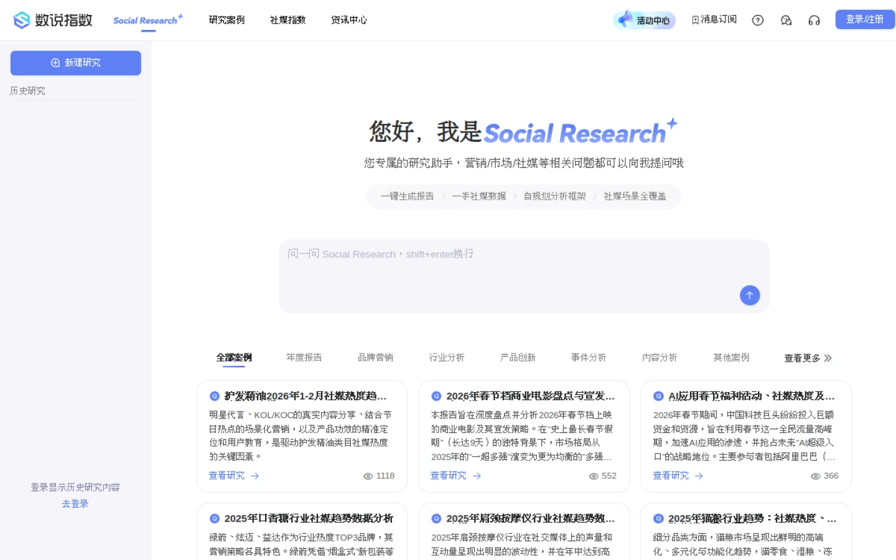Screen dimensions: 896x560
Task: Click the icon before 2025年猫粮行业趋势 card title
Action: click(658, 518)
